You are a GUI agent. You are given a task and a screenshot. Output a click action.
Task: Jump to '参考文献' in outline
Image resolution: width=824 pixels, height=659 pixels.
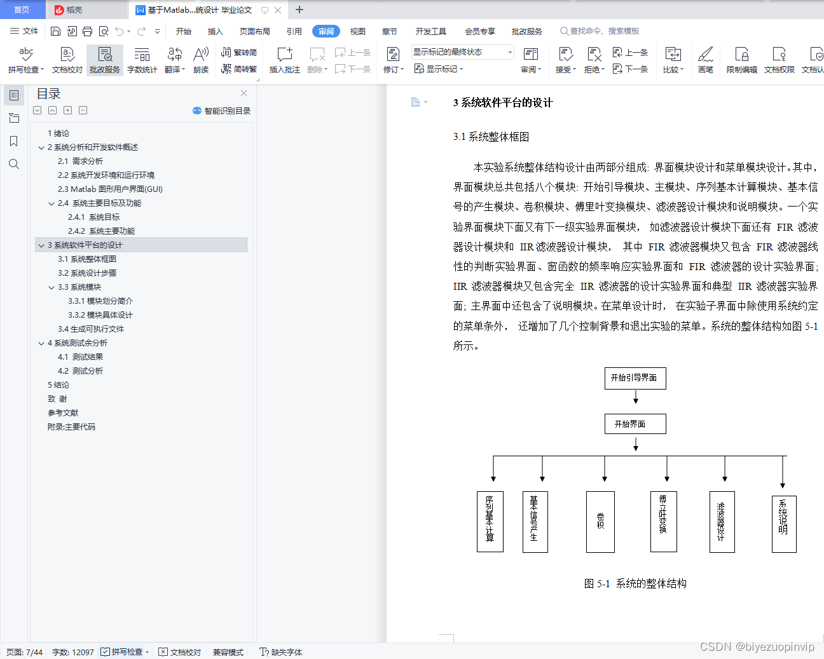coord(63,413)
